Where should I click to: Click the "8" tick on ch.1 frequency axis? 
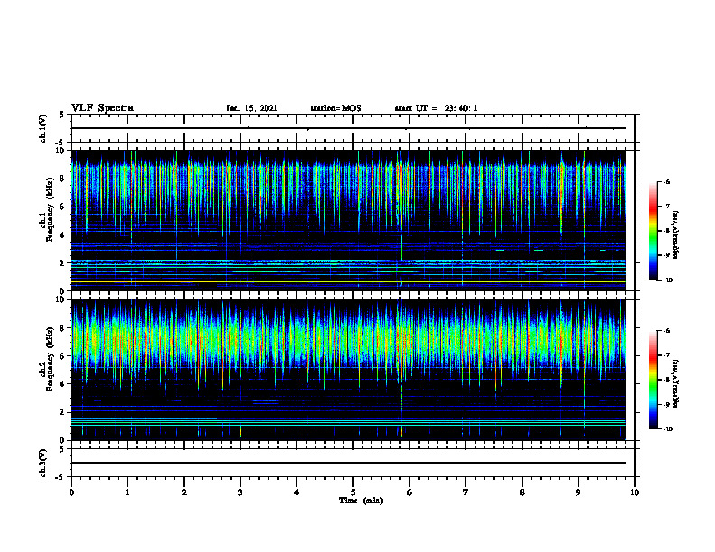tap(62, 179)
